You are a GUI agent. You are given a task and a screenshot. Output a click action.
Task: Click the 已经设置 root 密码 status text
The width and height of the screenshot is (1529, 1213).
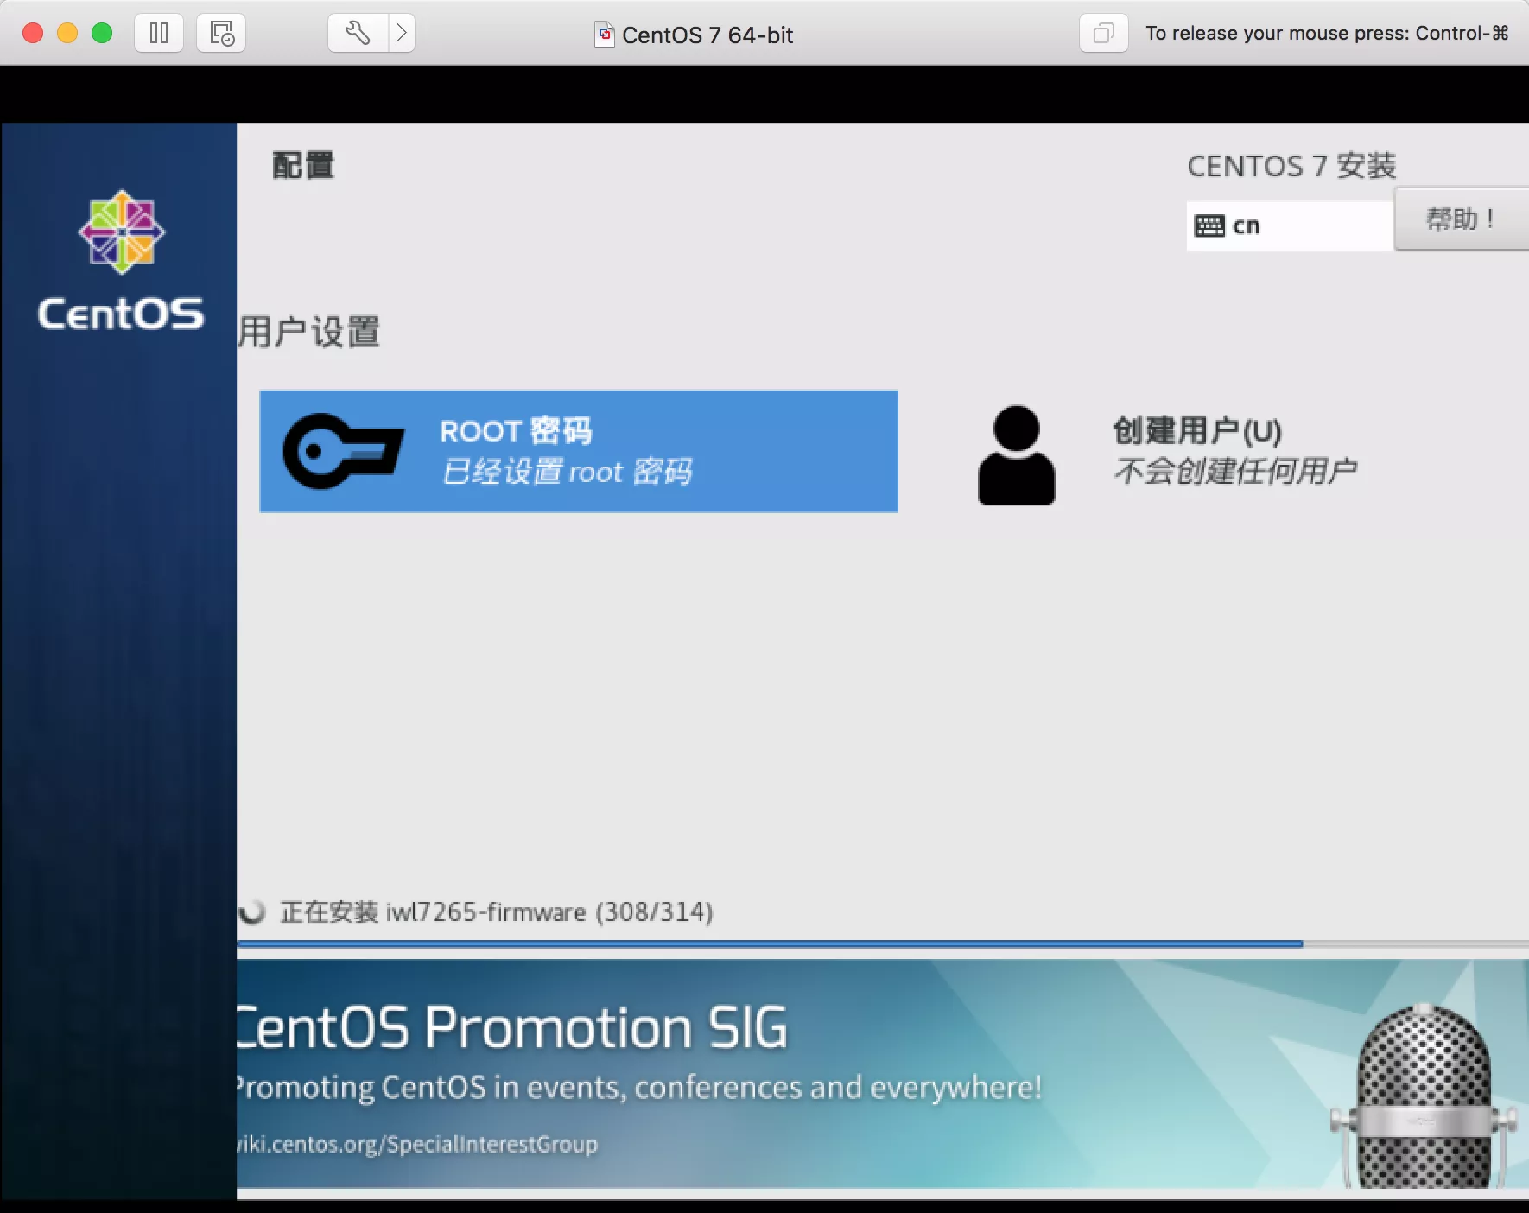568,472
